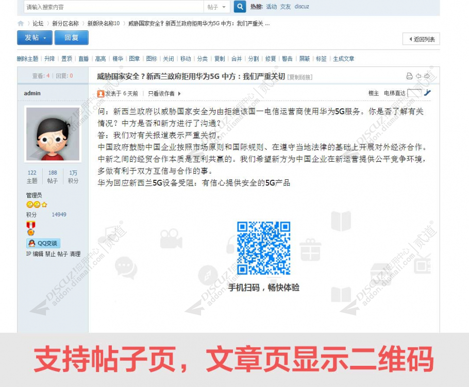Select 升降 moderation action
Viewport: 469px width, 387px height.
pos(49,59)
